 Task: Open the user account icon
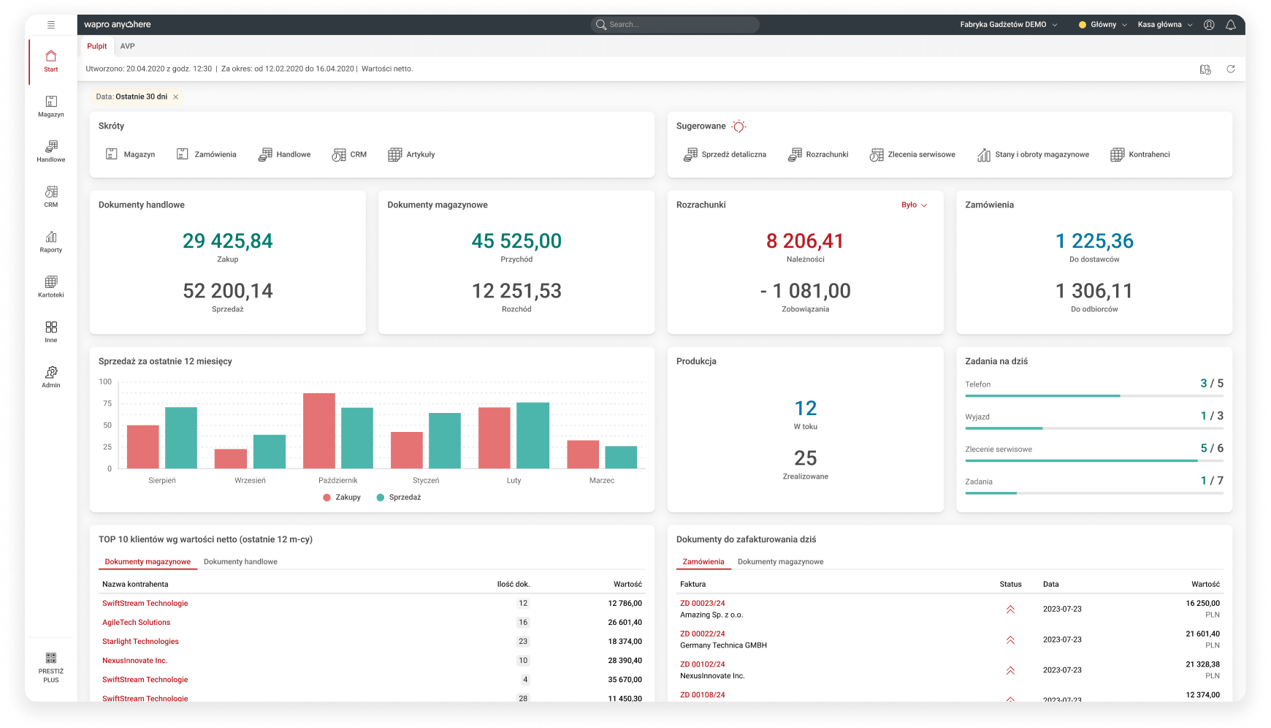click(1209, 25)
